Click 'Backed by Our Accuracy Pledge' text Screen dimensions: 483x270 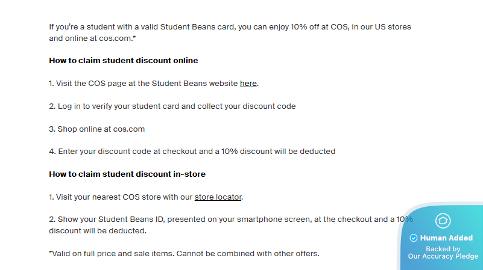pyautogui.click(x=443, y=253)
